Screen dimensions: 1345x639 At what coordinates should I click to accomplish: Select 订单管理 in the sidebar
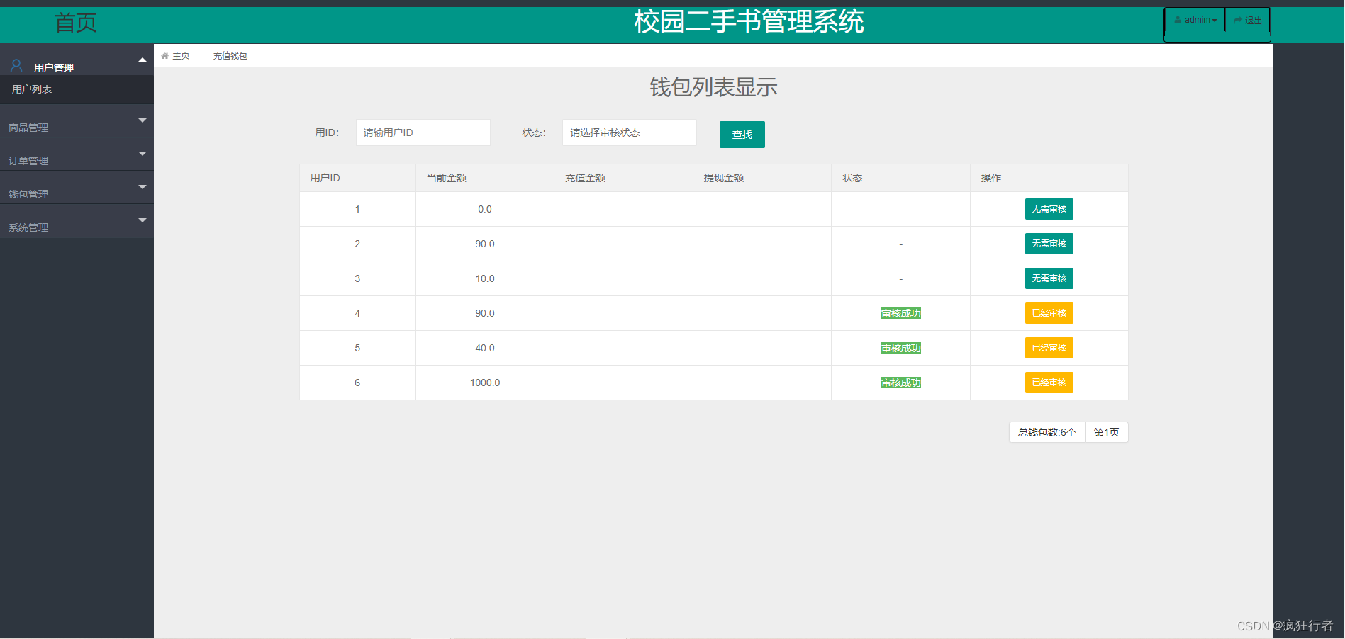point(28,161)
